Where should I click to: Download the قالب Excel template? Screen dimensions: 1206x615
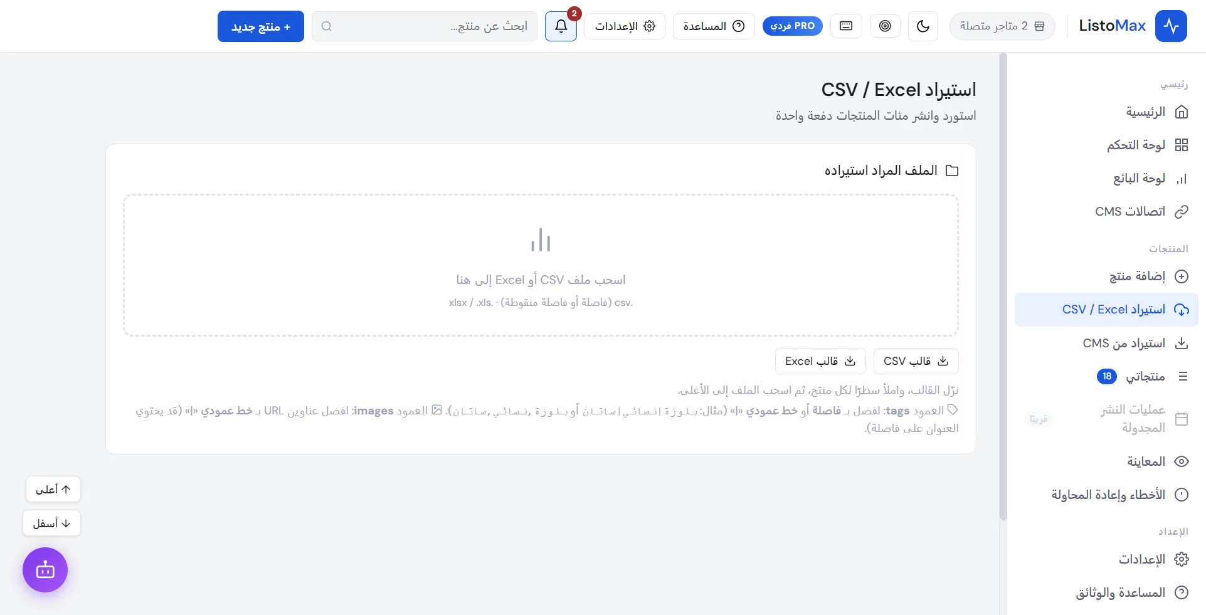pos(820,361)
